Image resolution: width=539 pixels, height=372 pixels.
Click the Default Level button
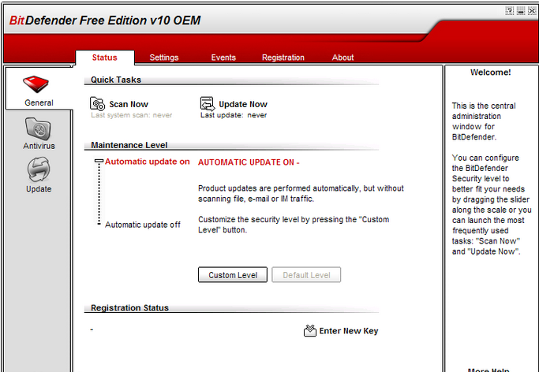point(306,275)
